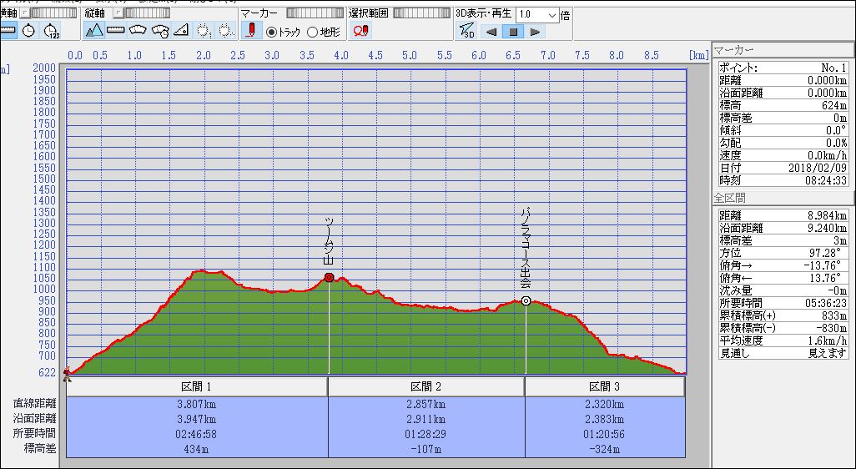
Task: Click 区間 1 distance value 3.807km
Action: [x=197, y=404]
